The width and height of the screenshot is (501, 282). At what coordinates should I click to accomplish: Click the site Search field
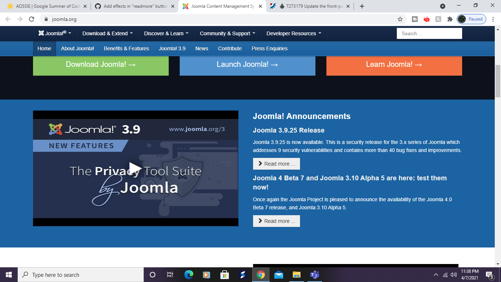429,33
